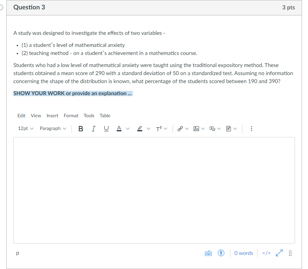Expand editor to fullscreen
This screenshot has height=269, width=308.
tap(279, 253)
